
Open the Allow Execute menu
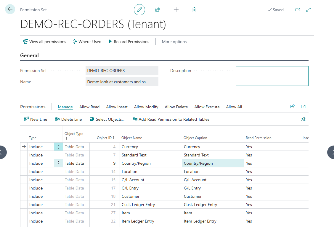pos(207,107)
